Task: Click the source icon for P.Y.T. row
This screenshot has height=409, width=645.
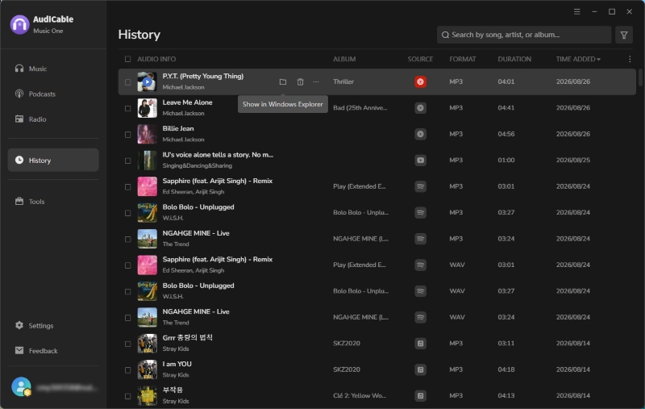Action: (420, 82)
